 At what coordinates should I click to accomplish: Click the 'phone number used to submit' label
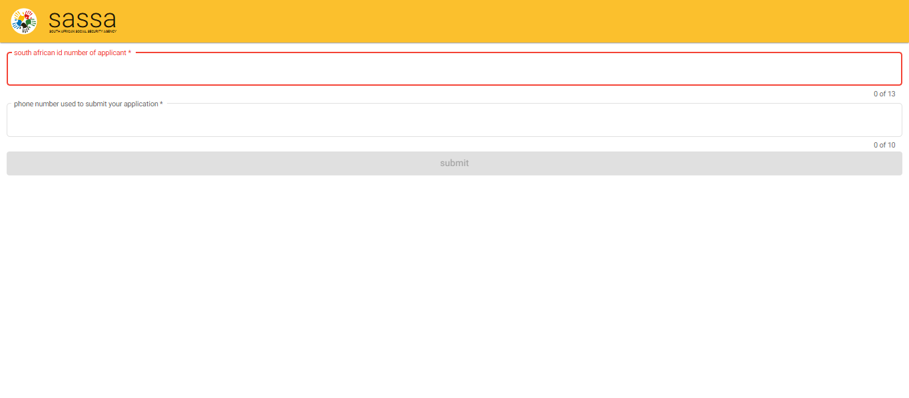tap(86, 104)
